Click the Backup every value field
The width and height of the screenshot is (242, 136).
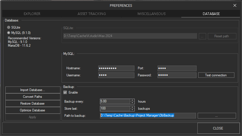pos(115,102)
